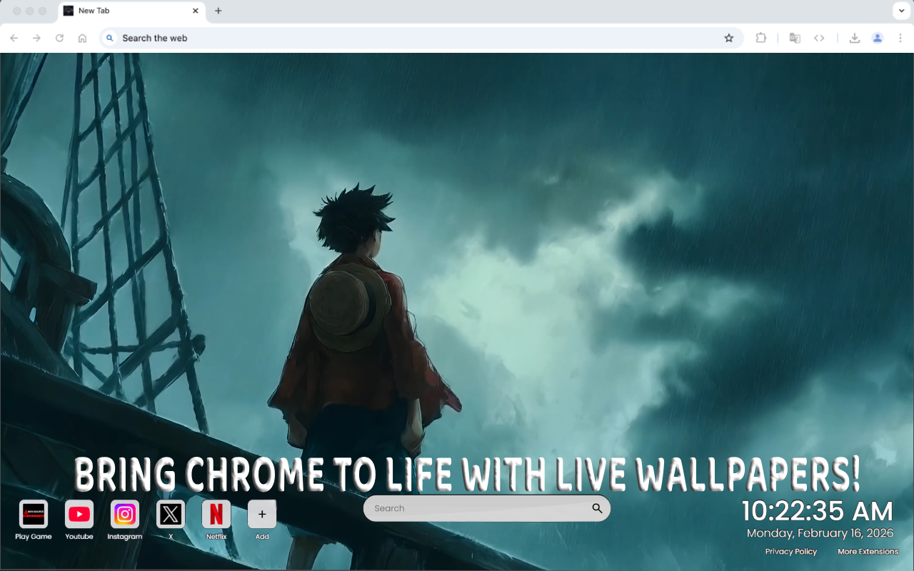
Task: Open the Privacy Policy link
Action: click(x=791, y=552)
